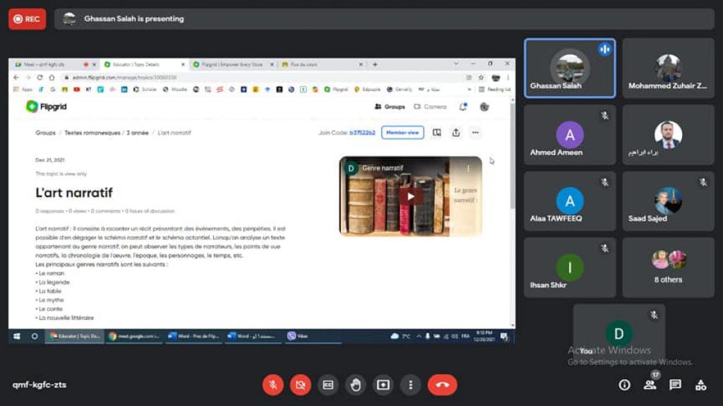
Task: Raise your hand in the meeting
Action: pyautogui.click(x=355, y=385)
